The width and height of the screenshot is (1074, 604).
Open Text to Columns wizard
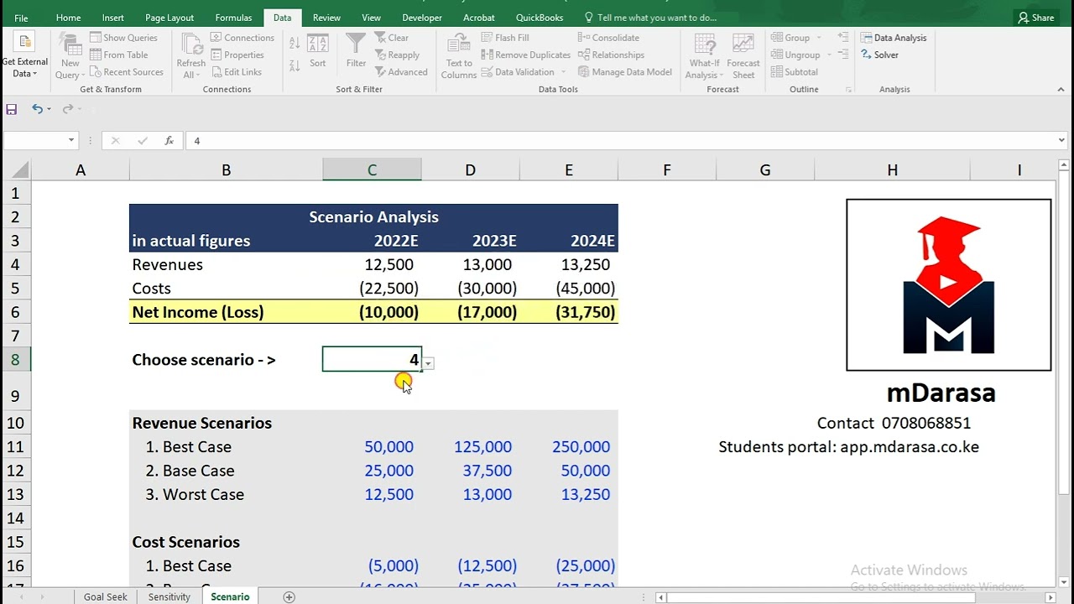(459, 57)
